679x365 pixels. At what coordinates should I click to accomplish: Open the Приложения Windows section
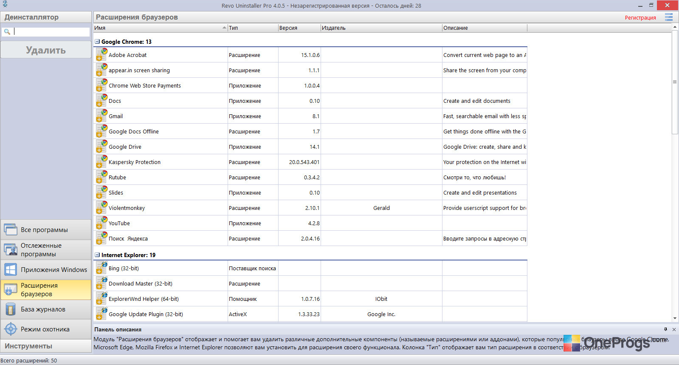(x=46, y=270)
